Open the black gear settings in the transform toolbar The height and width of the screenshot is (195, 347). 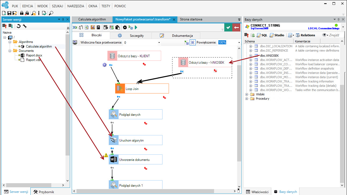click(x=125, y=27)
